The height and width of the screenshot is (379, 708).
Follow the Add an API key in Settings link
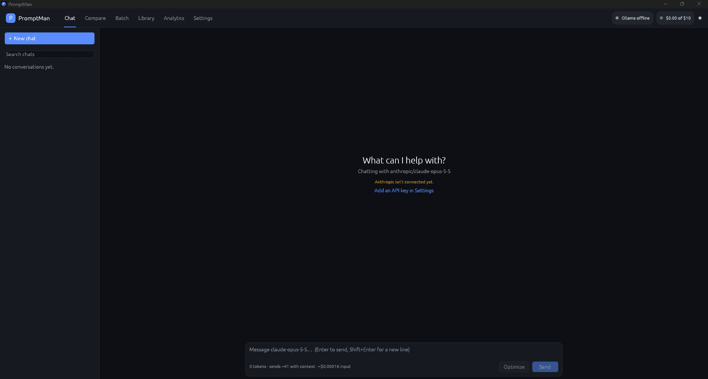[404, 190]
